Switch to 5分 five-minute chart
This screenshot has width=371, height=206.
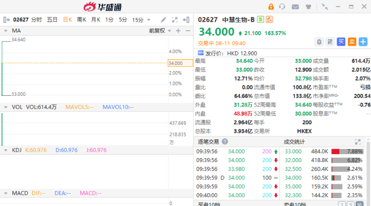click(x=123, y=20)
